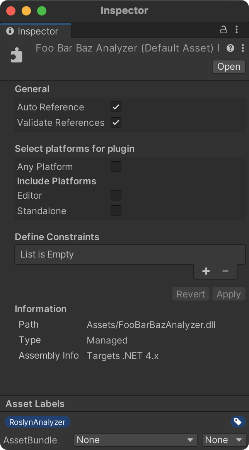Lock the Inspector with the padlock icon
Viewport: 249px width, 450px height.
(x=223, y=29)
